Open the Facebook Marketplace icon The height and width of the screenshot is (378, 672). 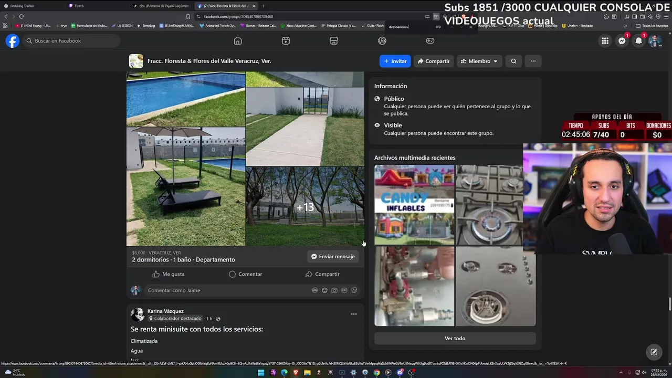[x=334, y=41]
